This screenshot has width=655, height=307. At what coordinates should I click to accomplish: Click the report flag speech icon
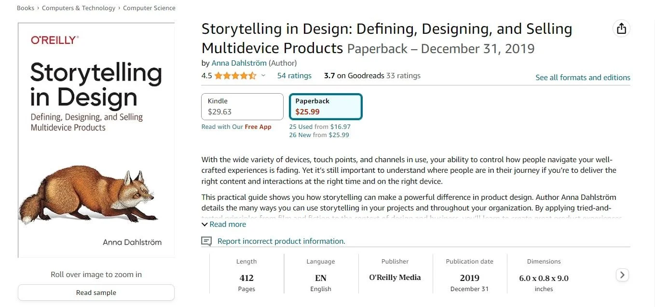click(206, 241)
